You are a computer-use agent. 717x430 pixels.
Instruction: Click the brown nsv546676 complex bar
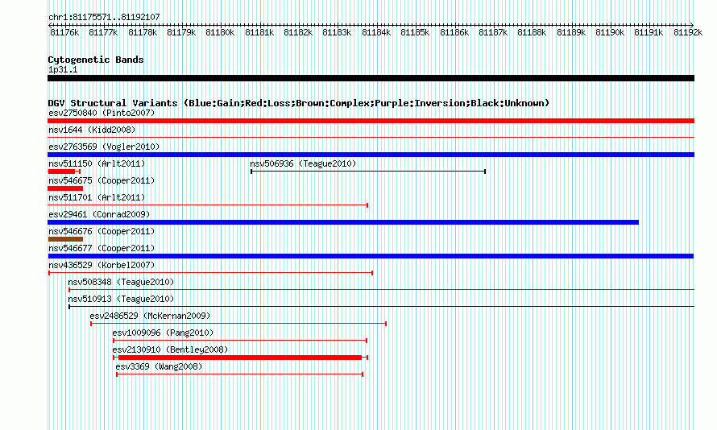65,239
